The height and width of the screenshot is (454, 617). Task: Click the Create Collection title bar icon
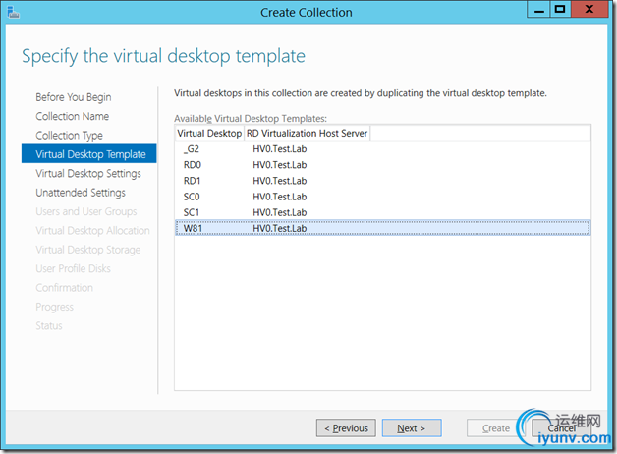pyautogui.click(x=13, y=12)
